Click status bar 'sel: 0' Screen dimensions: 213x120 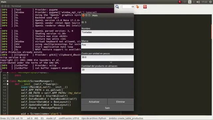pyautogui.click(x=30, y=118)
